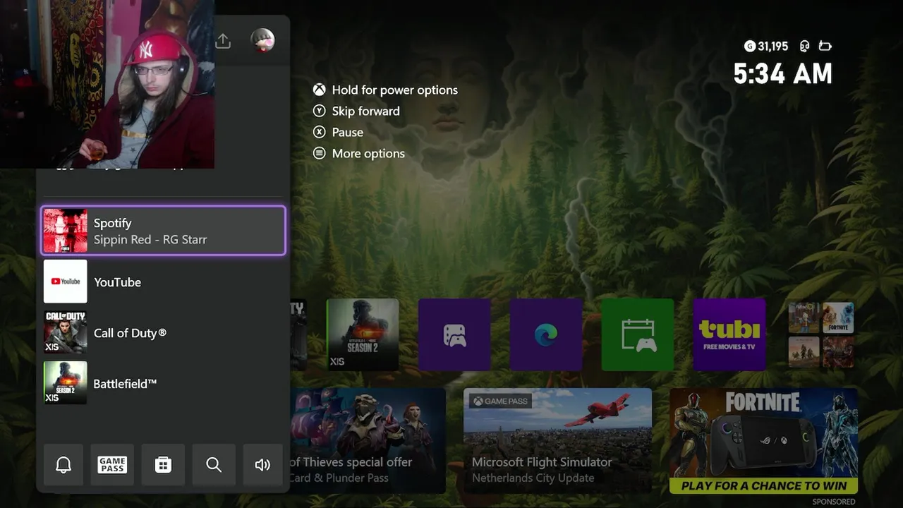Open Sea of Thieves special offer card
Image resolution: width=903 pixels, height=508 pixels.
[x=368, y=440]
